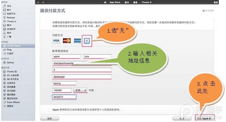Viewport: 226px width, 122px height.
Task: Focus the address field containing "dananqie"
Action: tap(82, 77)
